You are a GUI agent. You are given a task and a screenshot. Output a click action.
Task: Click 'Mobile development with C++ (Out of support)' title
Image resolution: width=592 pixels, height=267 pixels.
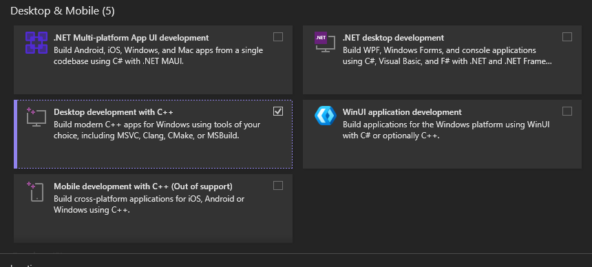tap(143, 186)
